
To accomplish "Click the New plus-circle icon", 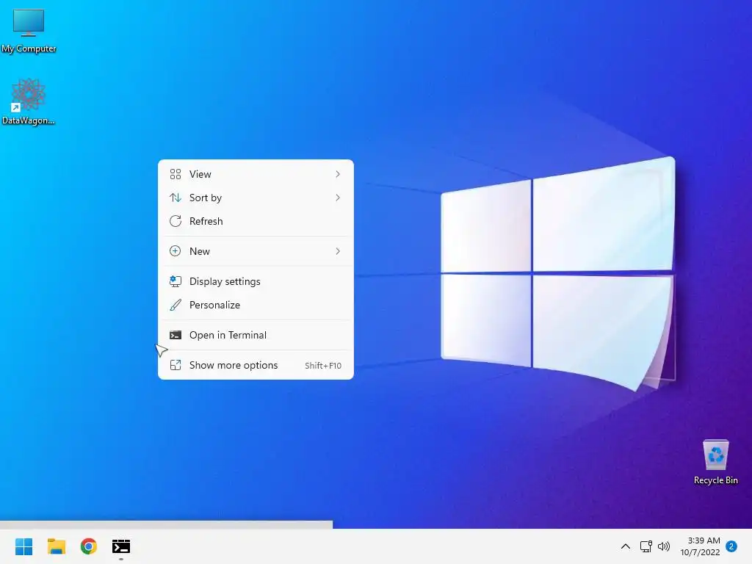I will (176, 251).
